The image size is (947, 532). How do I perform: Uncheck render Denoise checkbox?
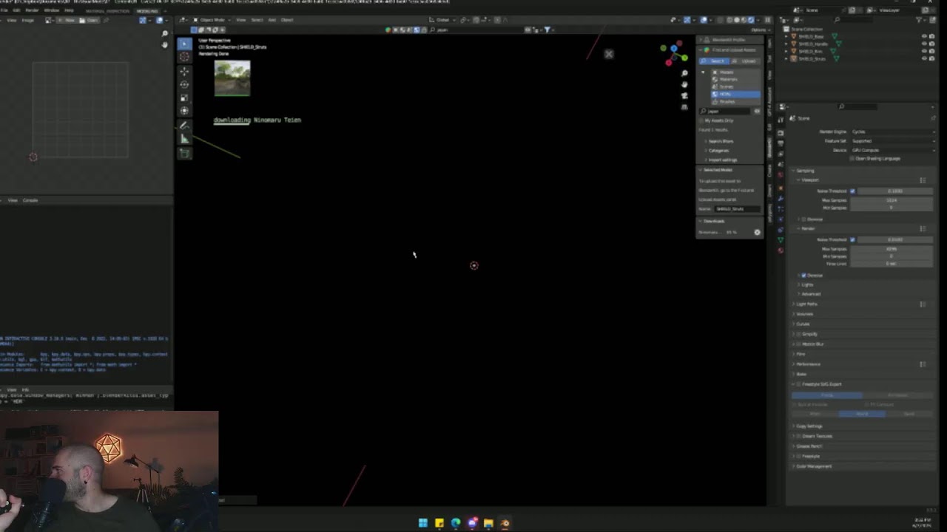[x=803, y=275]
